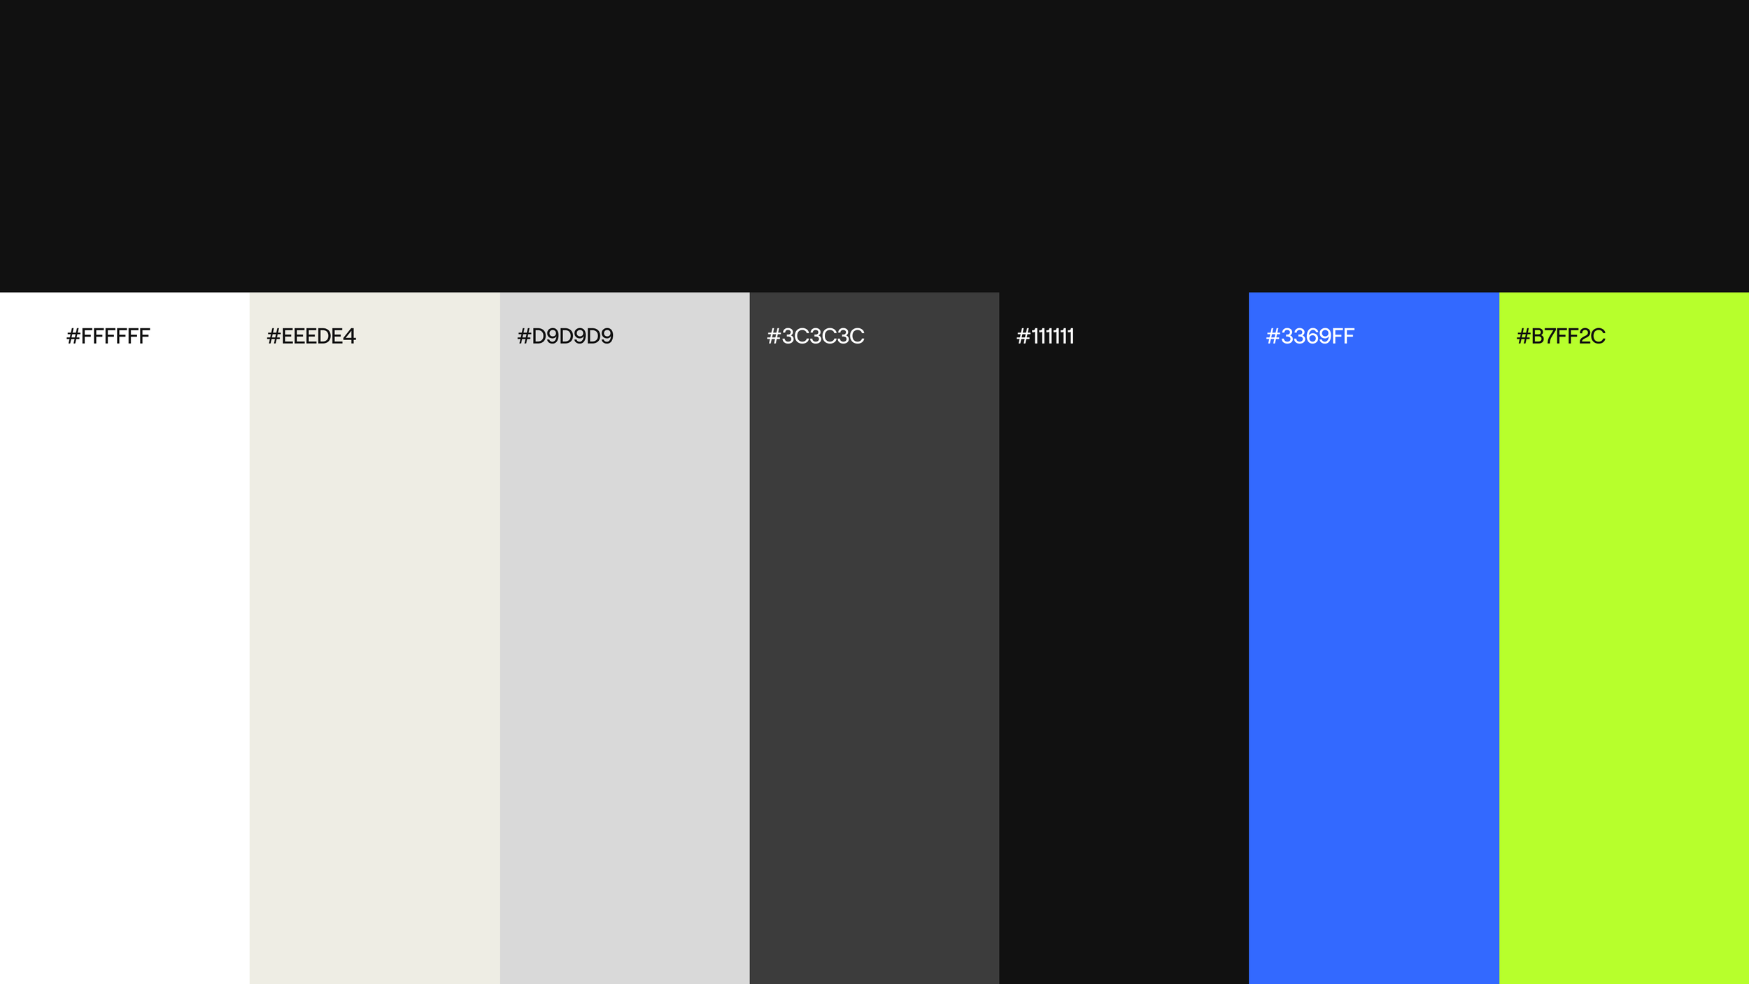Pick the lime green swatch column

pos(1624,630)
